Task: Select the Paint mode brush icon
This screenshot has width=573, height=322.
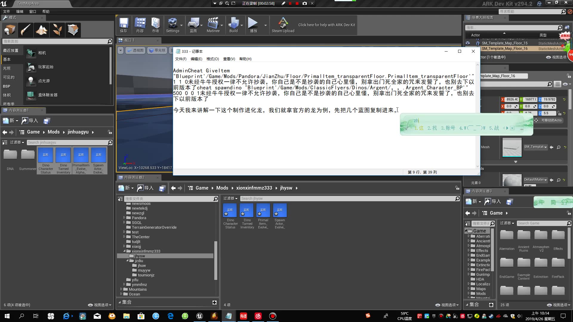Action: [25, 30]
